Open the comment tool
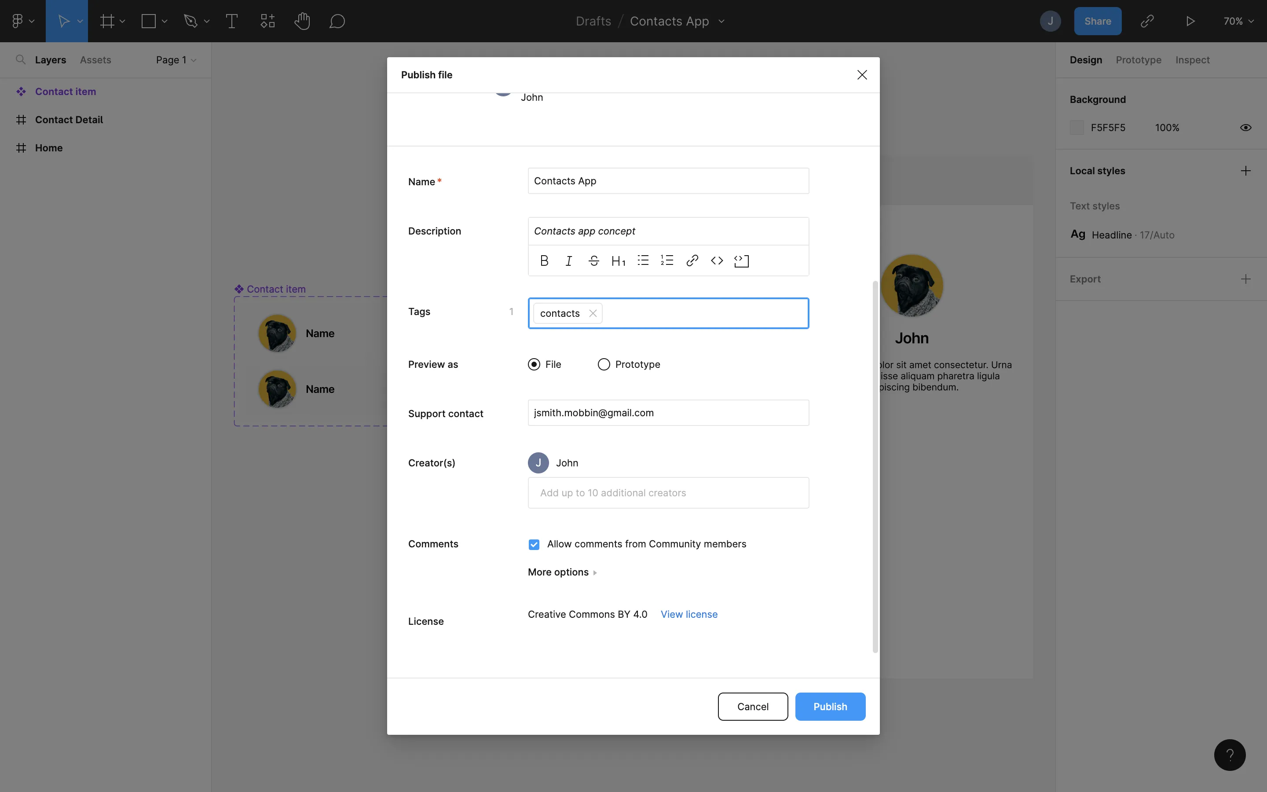 337,21
